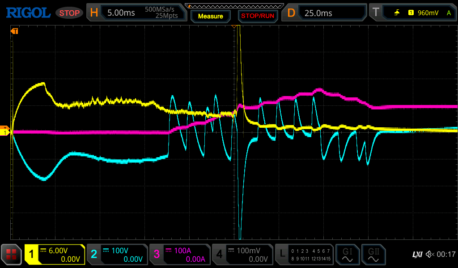Click the orange trigger level marker on left edge

click(4, 128)
